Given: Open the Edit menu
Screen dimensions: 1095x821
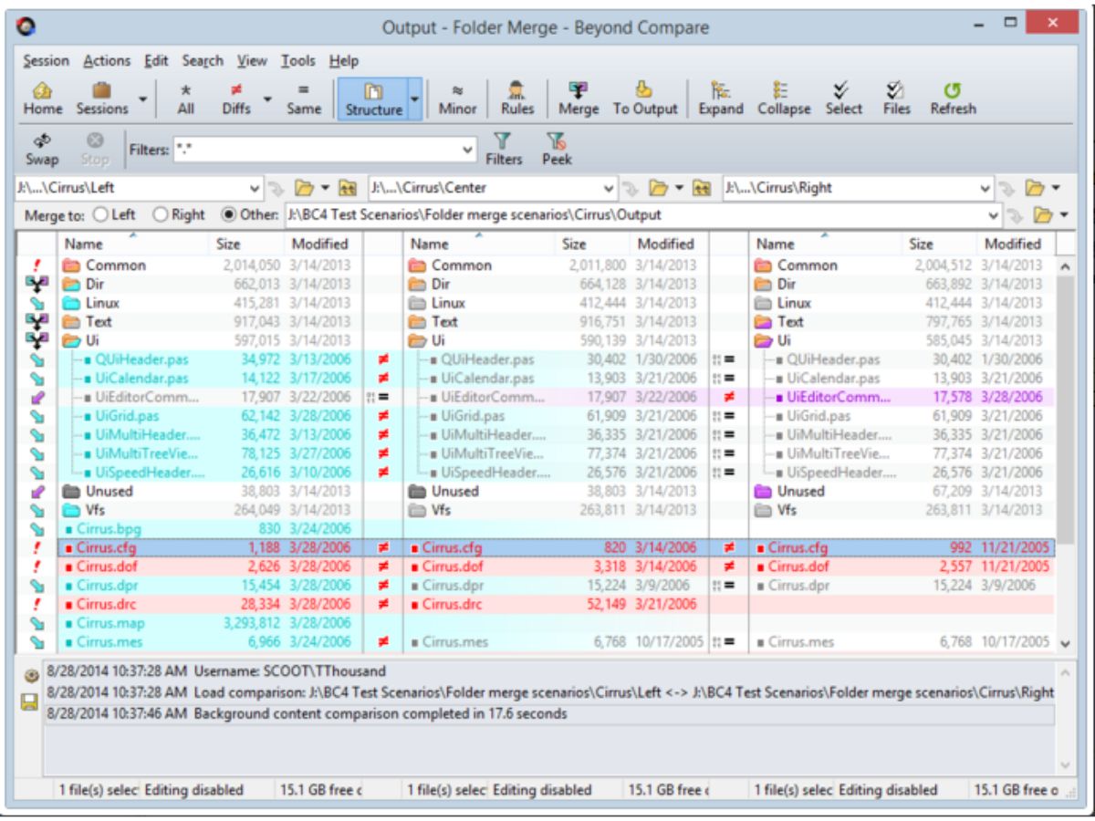Looking at the screenshot, I should click(156, 61).
